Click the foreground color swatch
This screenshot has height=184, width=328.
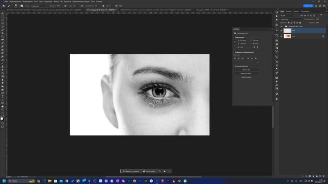pyautogui.click(x=2, y=118)
